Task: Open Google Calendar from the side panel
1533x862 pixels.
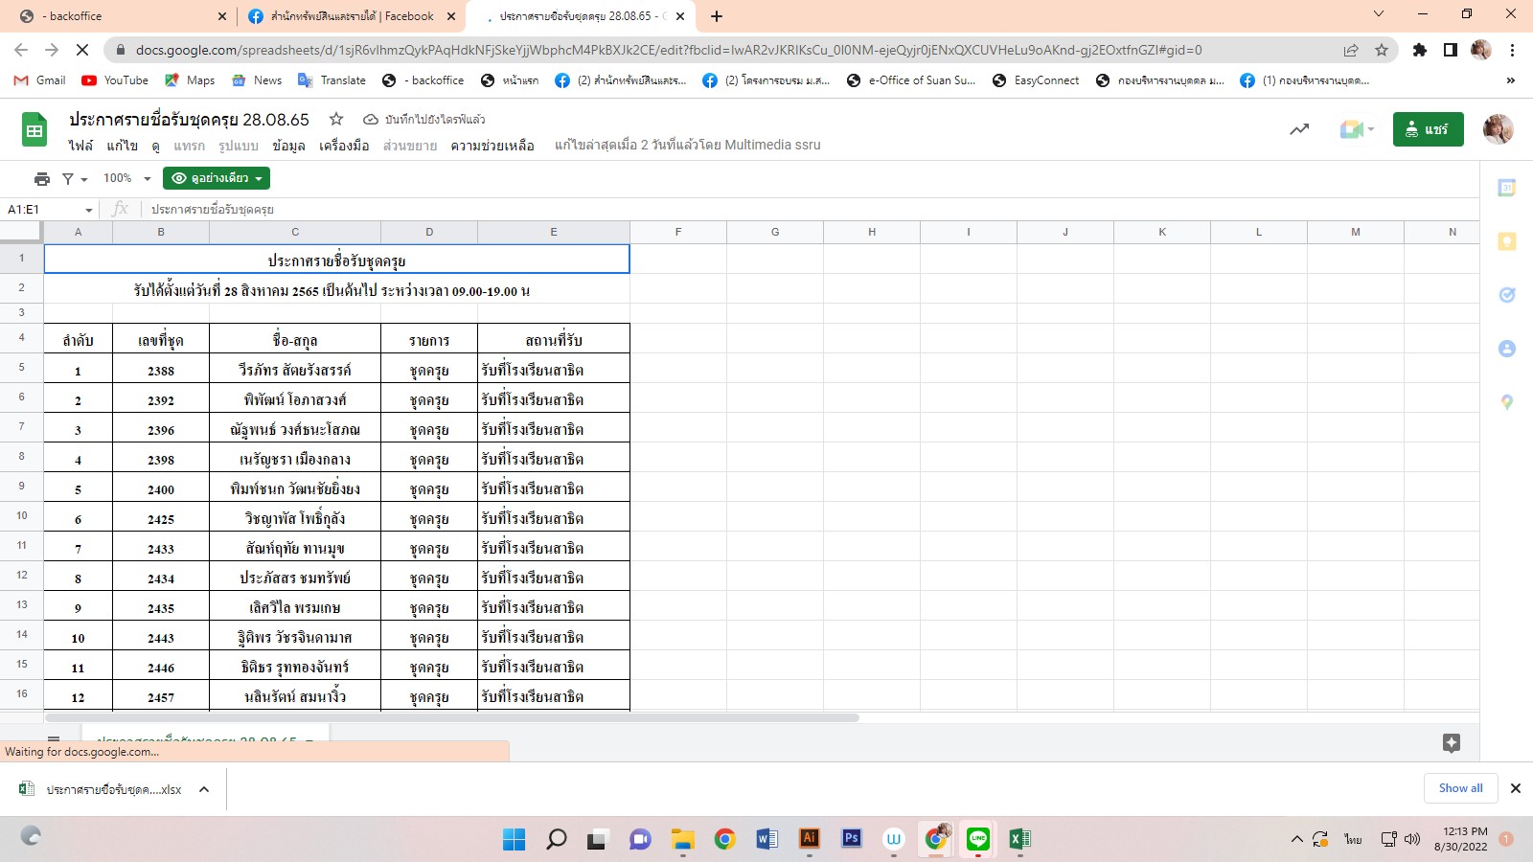Action: 1506,189
